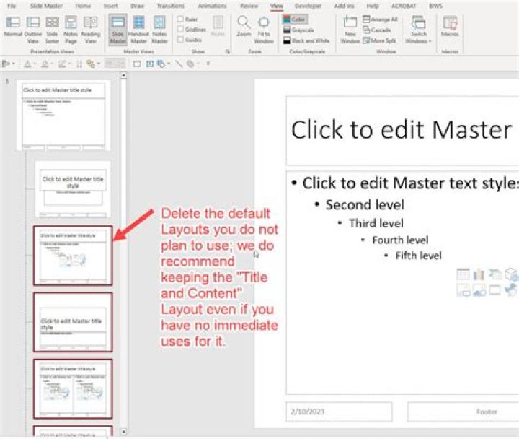Fit slide to window
Image resolution: width=519 pixels, height=439 pixels.
pyautogui.click(x=264, y=30)
